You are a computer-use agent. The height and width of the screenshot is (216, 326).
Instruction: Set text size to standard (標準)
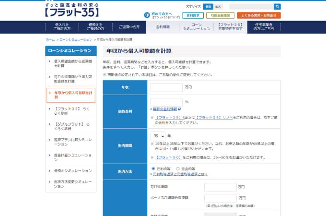[x=208, y=7]
